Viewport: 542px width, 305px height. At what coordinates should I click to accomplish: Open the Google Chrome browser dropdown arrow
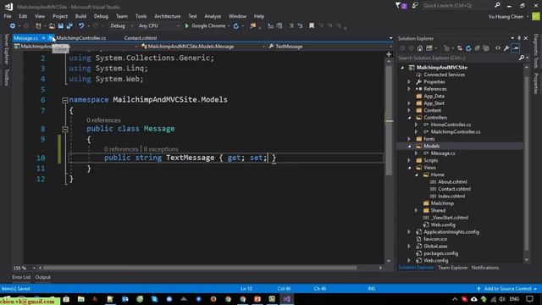coord(229,26)
